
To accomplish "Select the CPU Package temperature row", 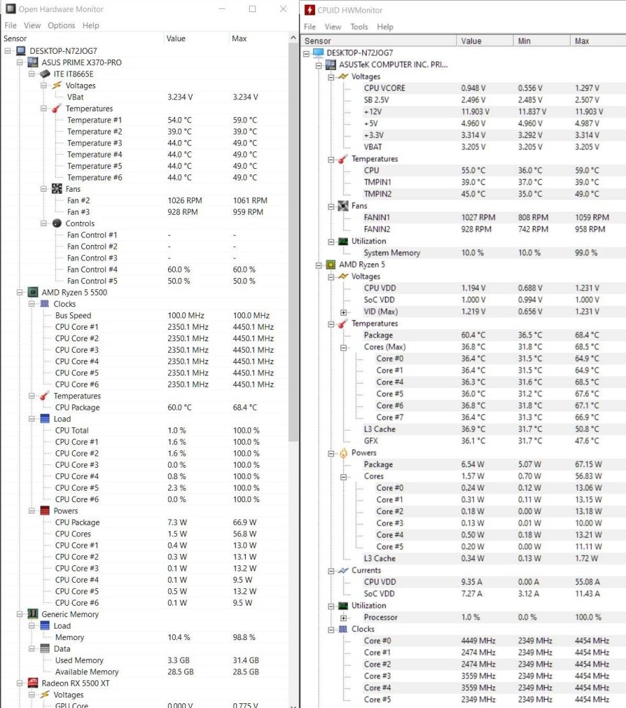I will 145,407.
